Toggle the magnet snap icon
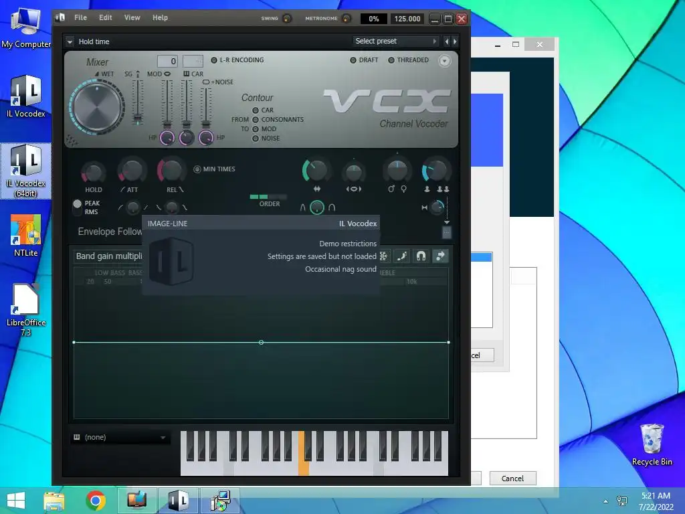The height and width of the screenshot is (514, 685). click(x=421, y=256)
